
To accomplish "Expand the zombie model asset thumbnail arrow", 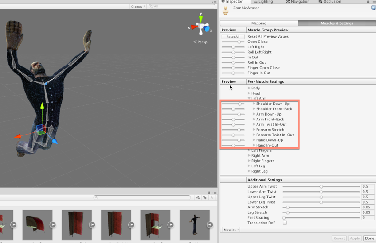I will click(210, 225).
